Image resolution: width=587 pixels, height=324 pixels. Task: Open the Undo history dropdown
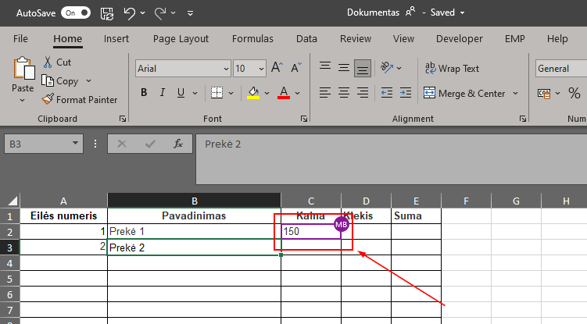click(143, 13)
